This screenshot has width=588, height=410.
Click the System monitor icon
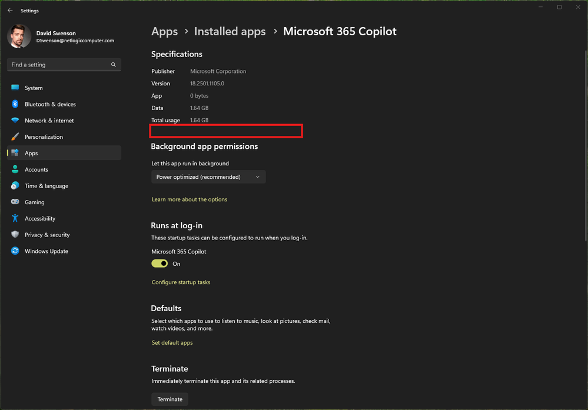tap(15, 88)
